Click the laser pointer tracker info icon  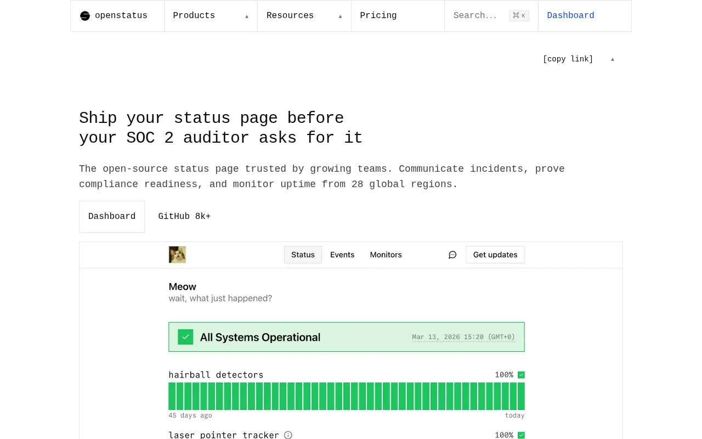pos(288,435)
